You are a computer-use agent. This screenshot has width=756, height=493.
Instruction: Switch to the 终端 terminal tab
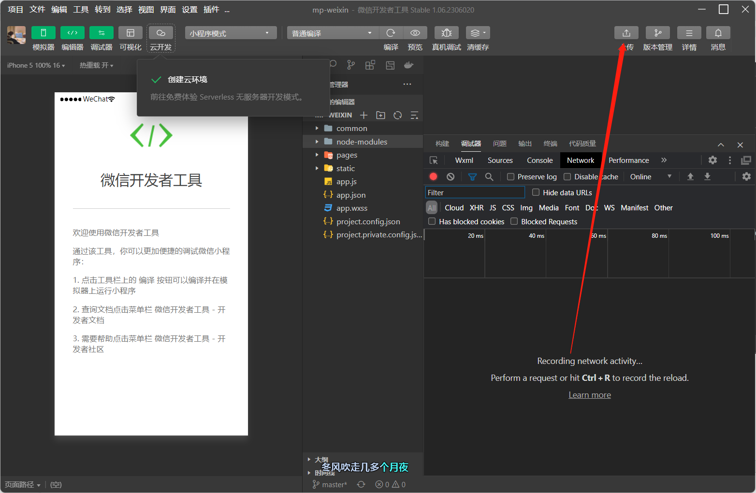[551, 144]
